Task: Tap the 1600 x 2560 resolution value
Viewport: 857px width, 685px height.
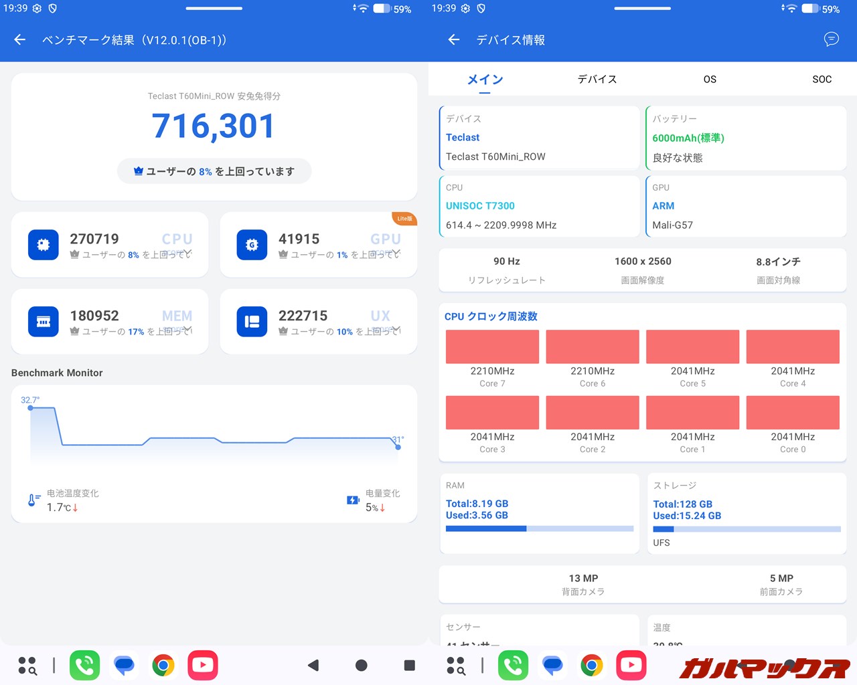Action: (x=643, y=261)
